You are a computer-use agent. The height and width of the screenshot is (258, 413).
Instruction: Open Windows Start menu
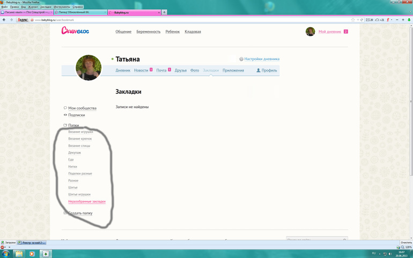point(6,254)
